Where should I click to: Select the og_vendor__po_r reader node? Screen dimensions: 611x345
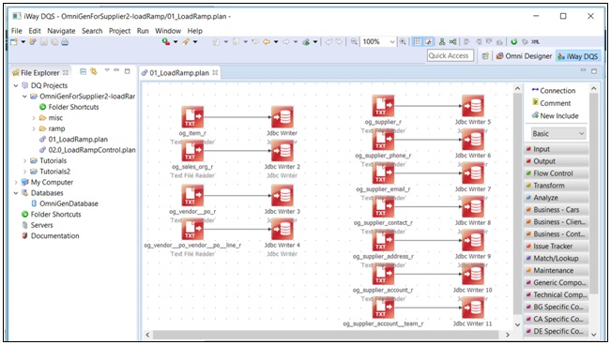pyautogui.click(x=192, y=195)
